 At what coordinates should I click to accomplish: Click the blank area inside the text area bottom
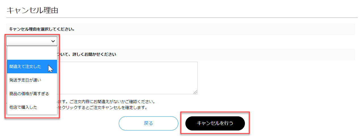pyautogui.click(x=128, y=89)
